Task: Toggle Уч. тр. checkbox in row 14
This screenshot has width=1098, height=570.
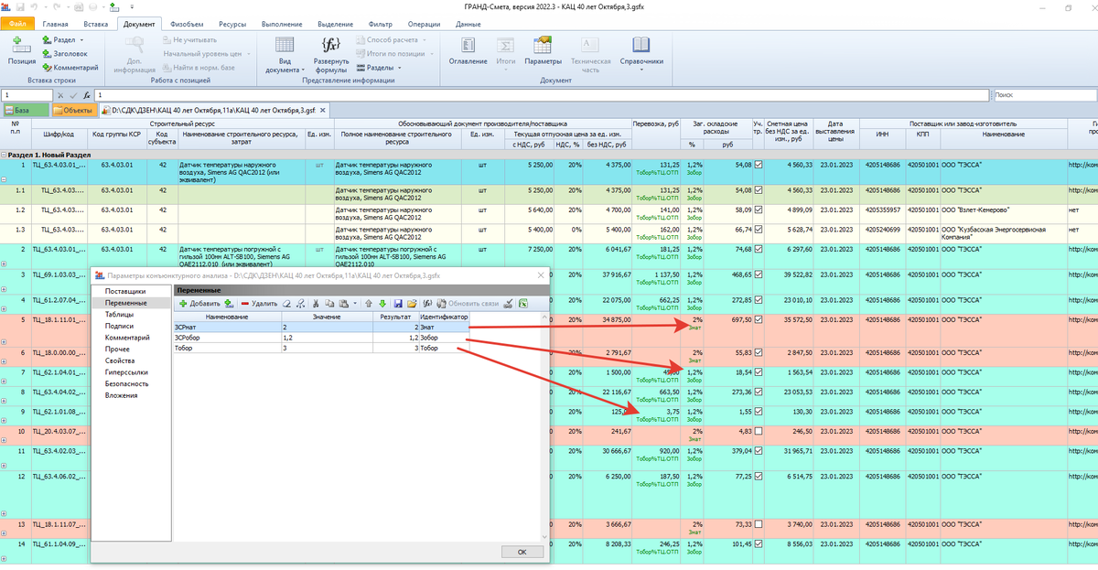Action: pyautogui.click(x=758, y=543)
